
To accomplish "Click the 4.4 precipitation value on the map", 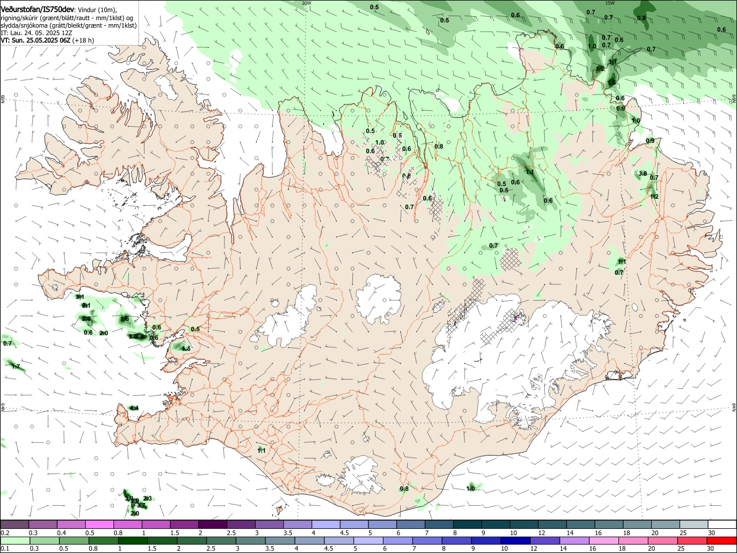I will 134,408.
